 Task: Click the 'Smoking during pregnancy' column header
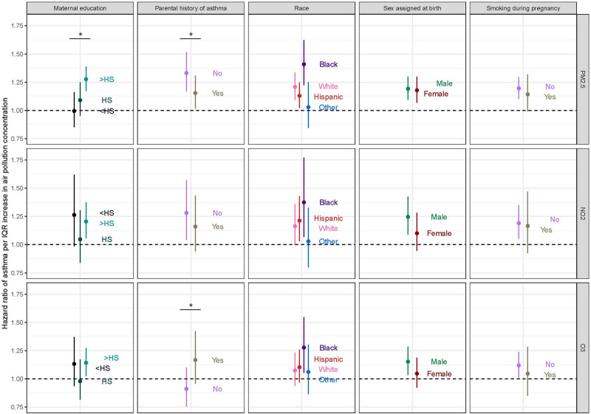[x=523, y=9]
